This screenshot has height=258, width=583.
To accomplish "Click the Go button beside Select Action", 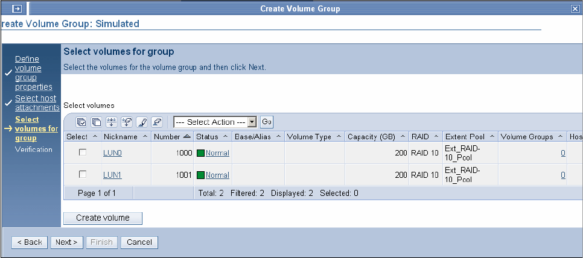I will [267, 122].
